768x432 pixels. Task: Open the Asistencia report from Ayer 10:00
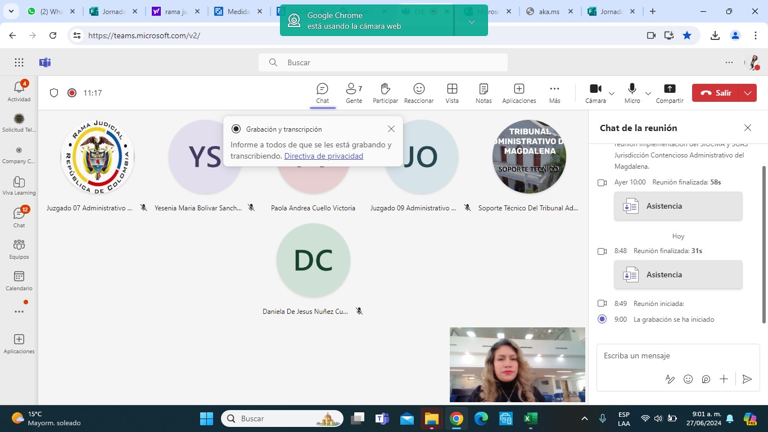[678, 206]
